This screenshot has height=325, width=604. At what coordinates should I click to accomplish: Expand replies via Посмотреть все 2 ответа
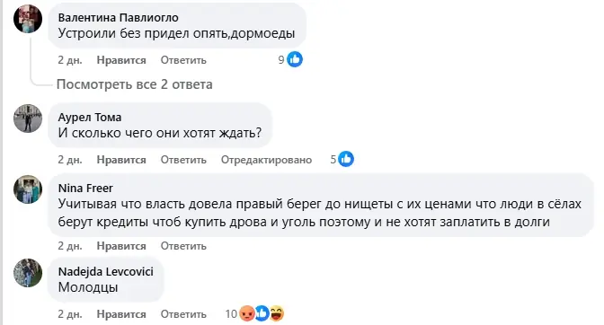[x=135, y=84]
